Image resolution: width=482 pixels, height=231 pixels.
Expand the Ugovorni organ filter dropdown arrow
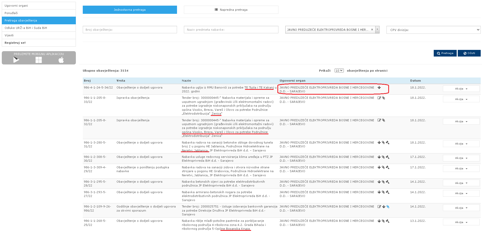(x=377, y=30)
